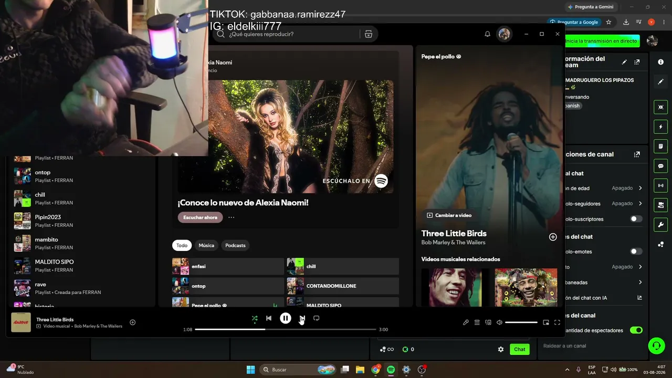
Task: Mute the Spotify volume speaker icon
Action: pyautogui.click(x=499, y=322)
